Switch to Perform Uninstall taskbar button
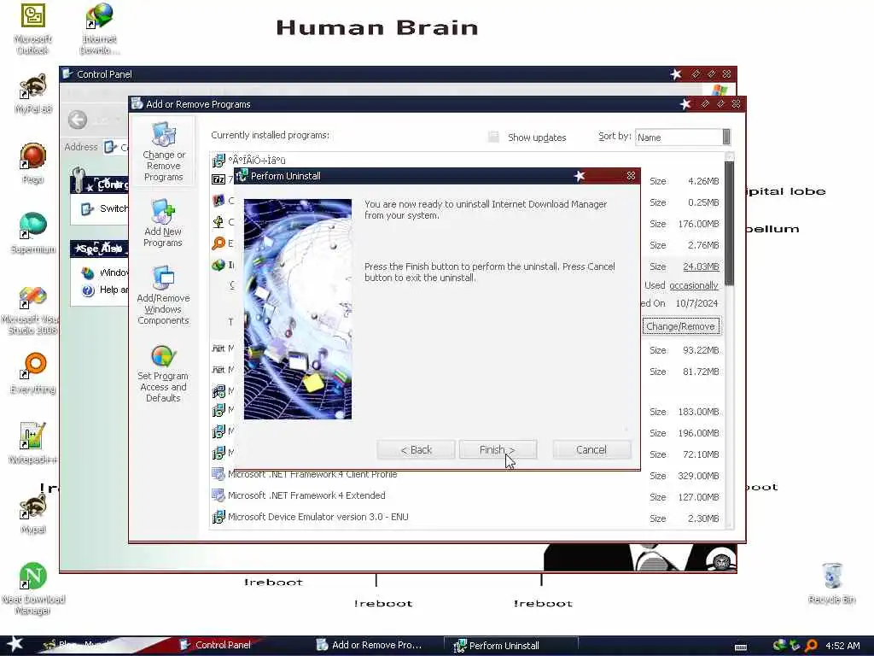The image size is (874, 656). point(510,646)
